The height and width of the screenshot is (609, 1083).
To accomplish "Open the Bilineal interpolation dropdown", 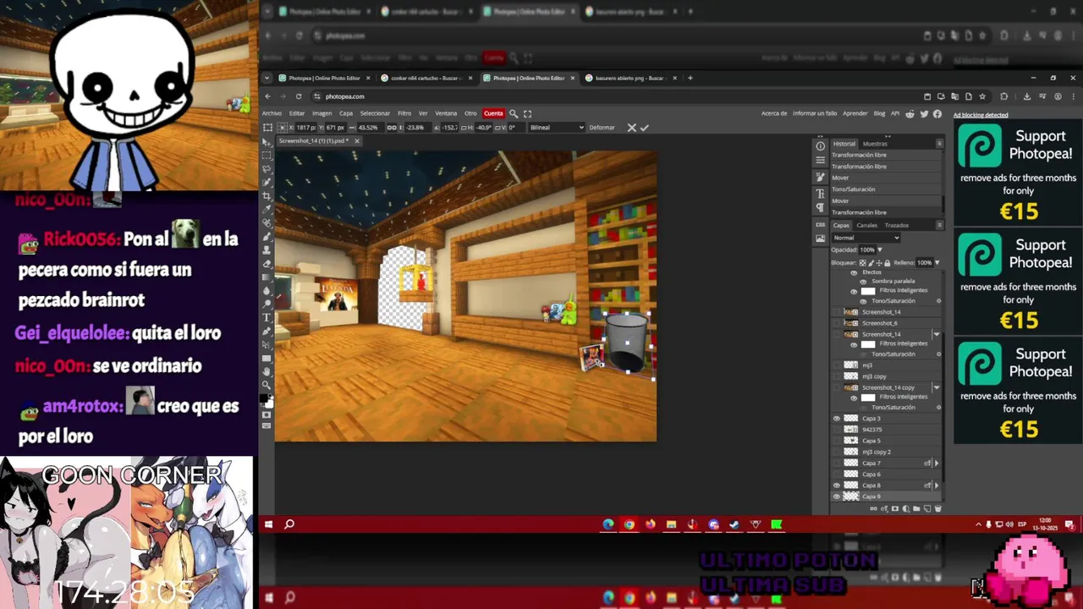I will point(557,128).
